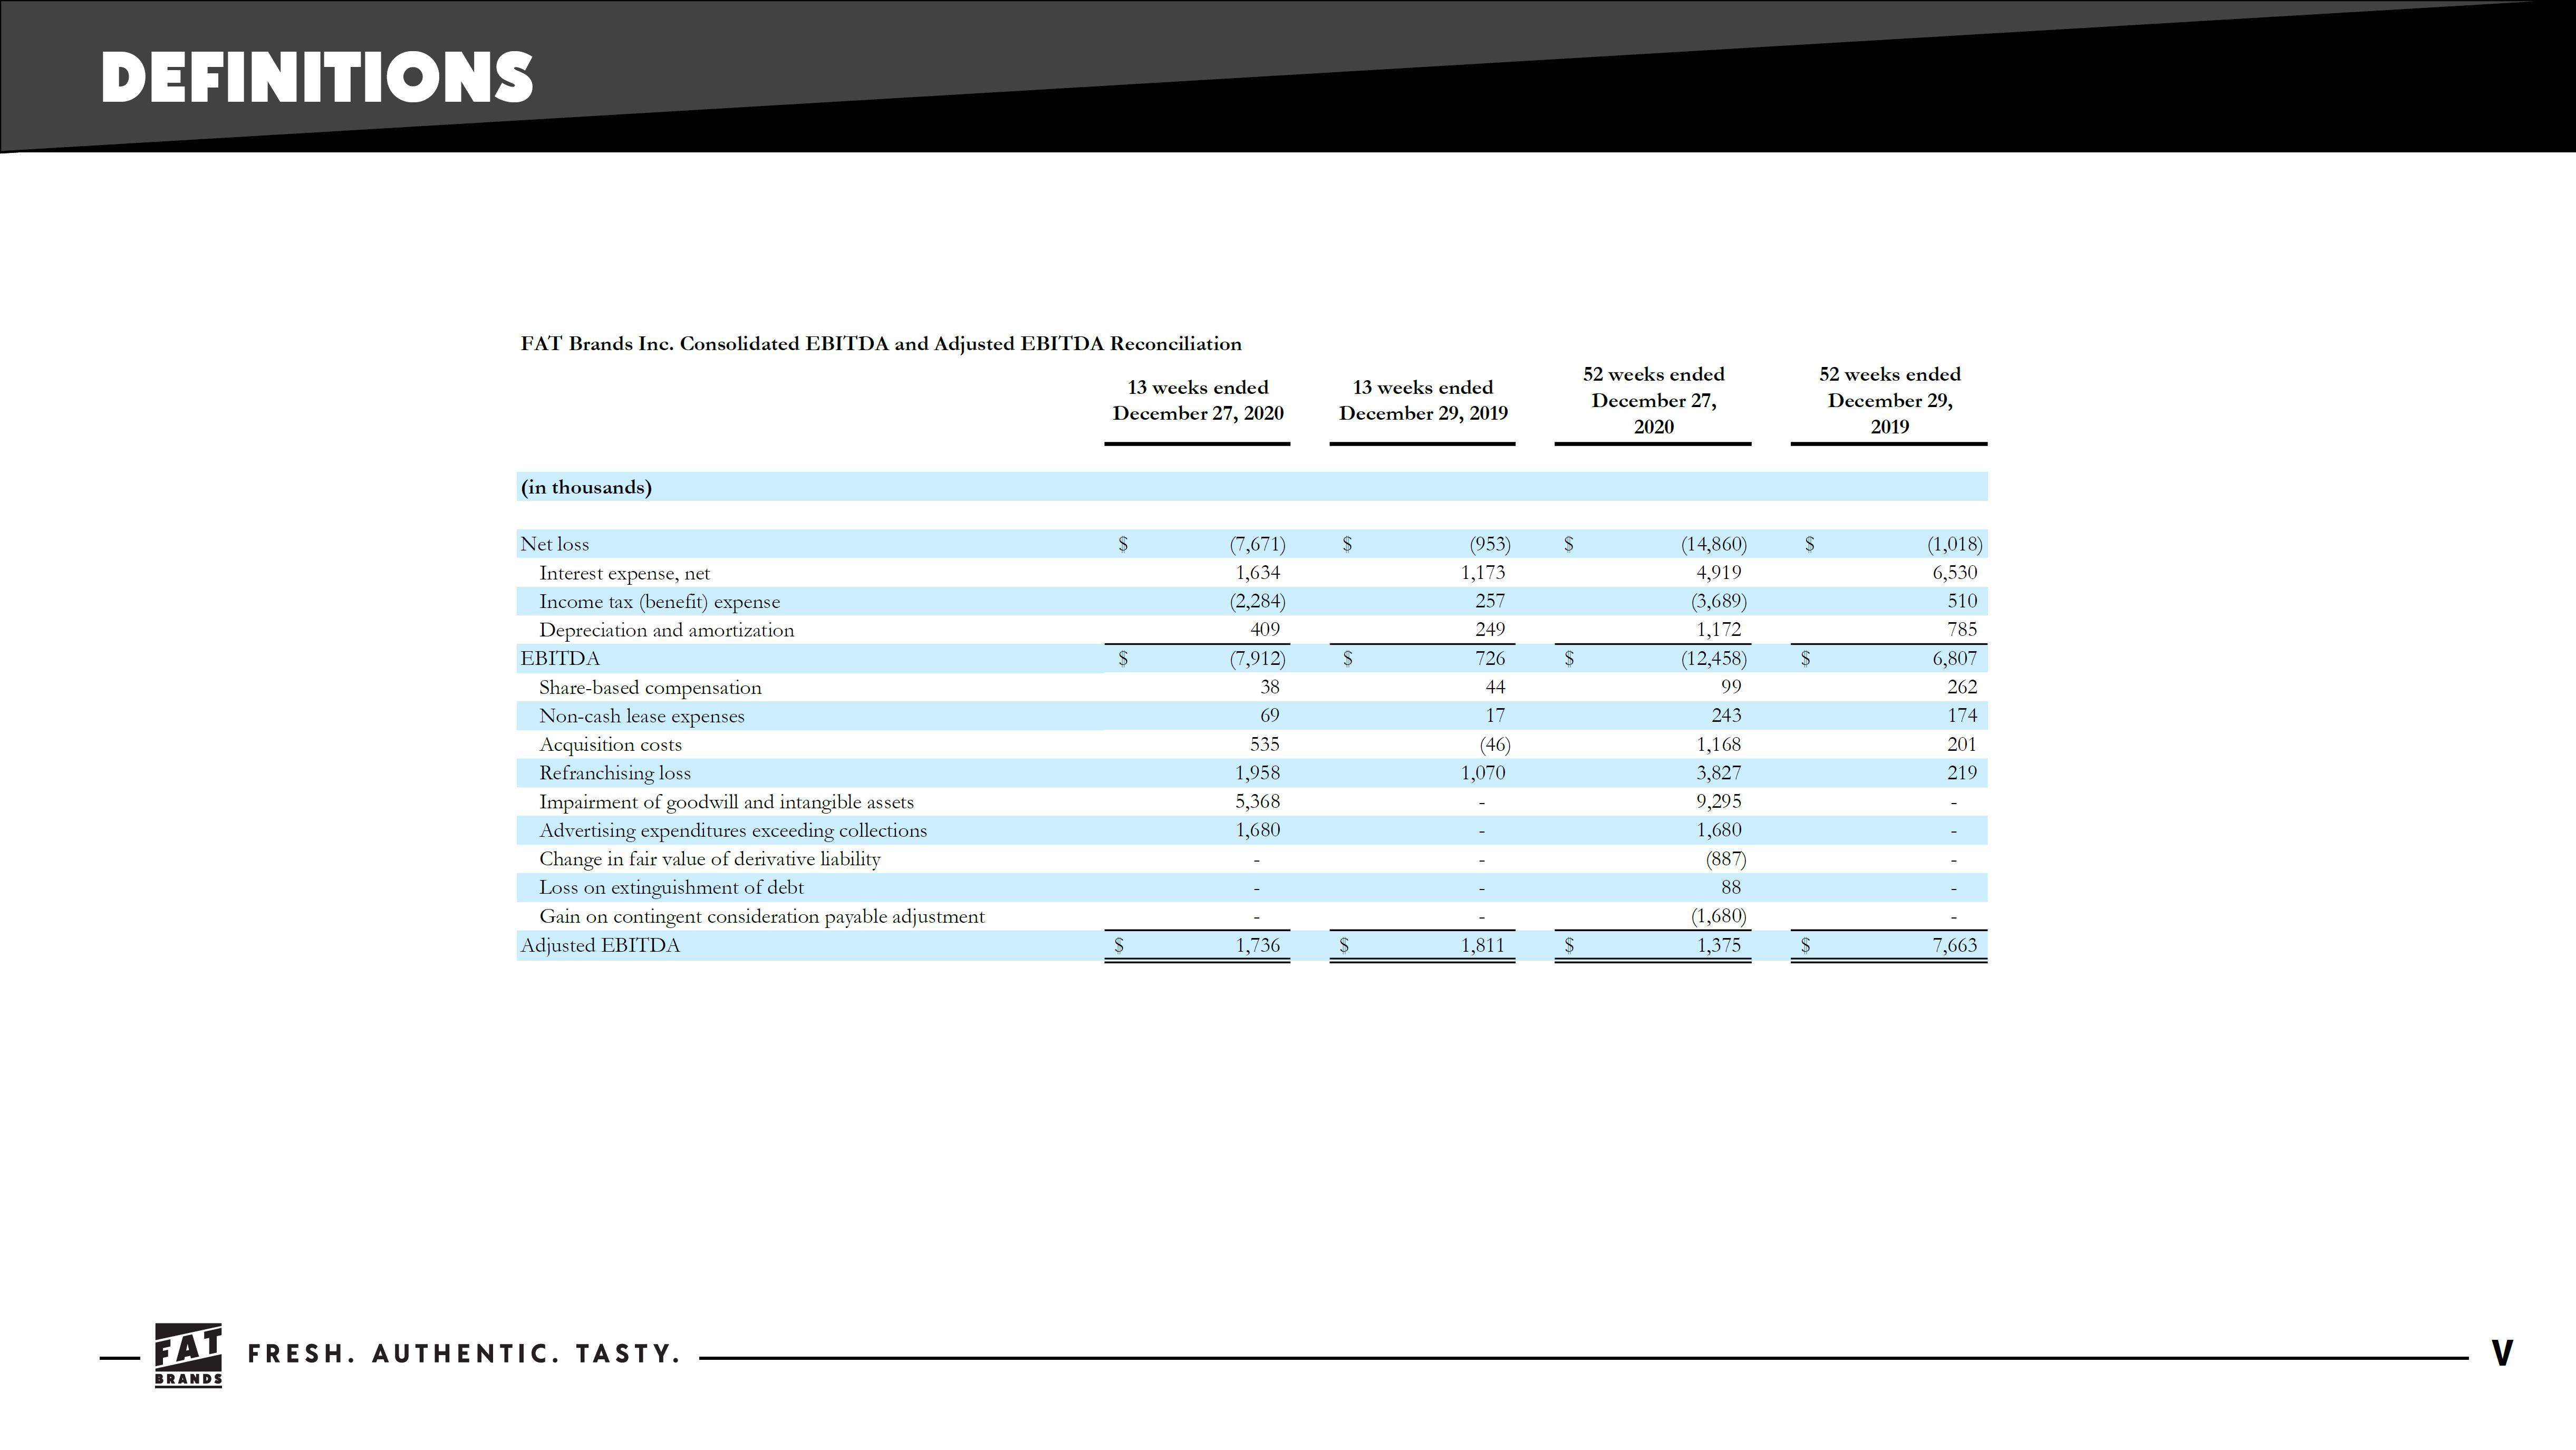Click 'Non-cash lease expenses' label
The width and height of the screenshot is (2576, 1450).
click(x=642, y=716)
